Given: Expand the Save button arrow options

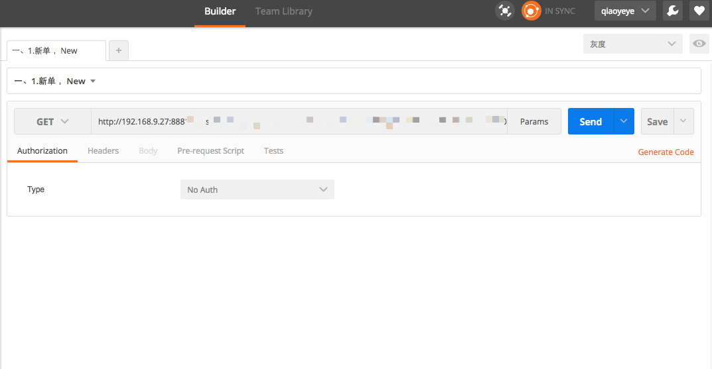Looking at the screenshot, I should (683, 121).
